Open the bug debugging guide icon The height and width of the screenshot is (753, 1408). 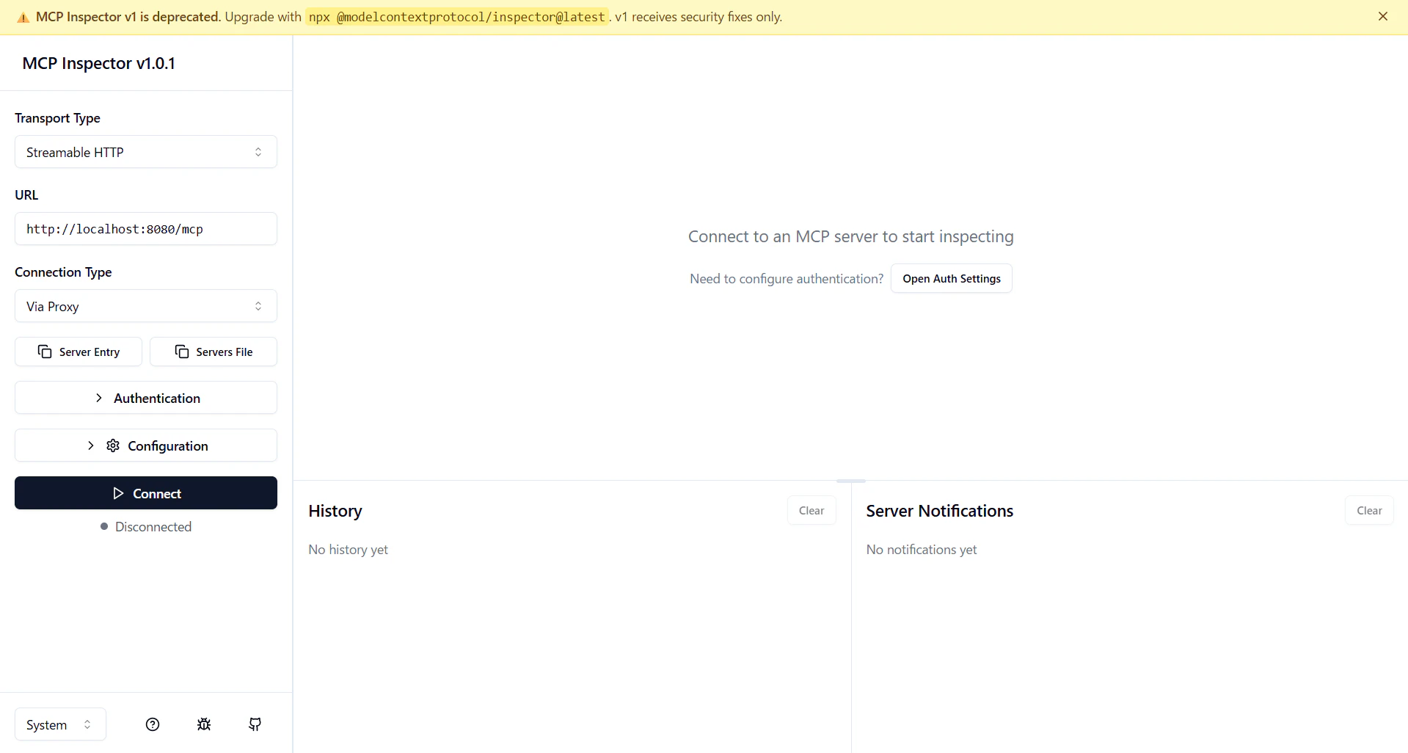pyautogui.click(x=204, y=724)
